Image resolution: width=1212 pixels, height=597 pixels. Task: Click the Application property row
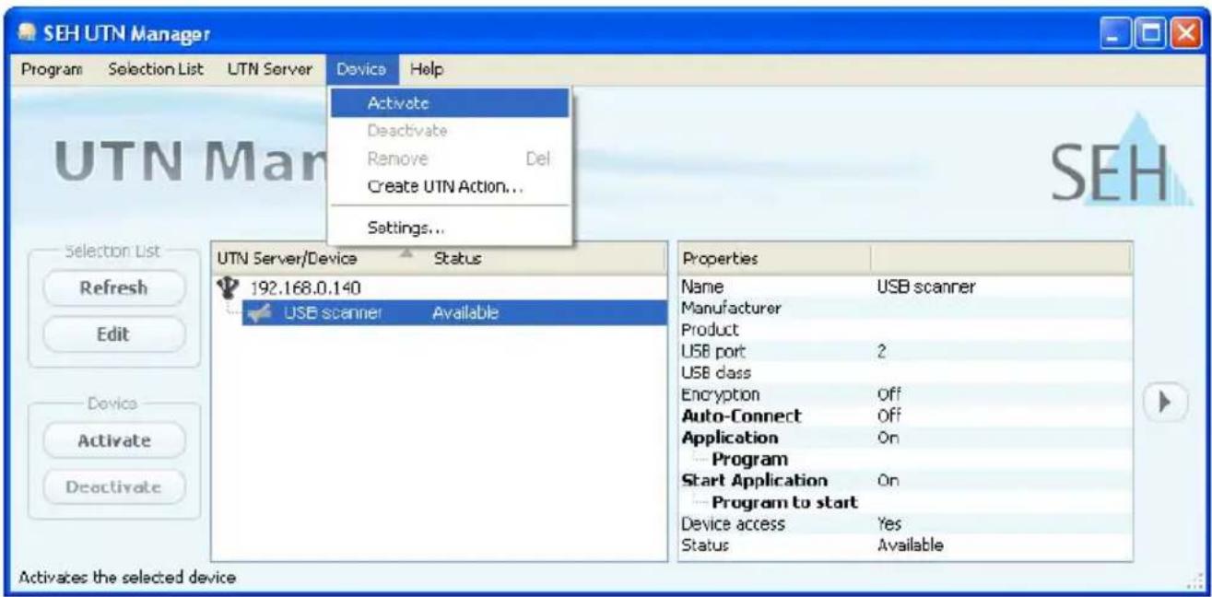(903, 437)
